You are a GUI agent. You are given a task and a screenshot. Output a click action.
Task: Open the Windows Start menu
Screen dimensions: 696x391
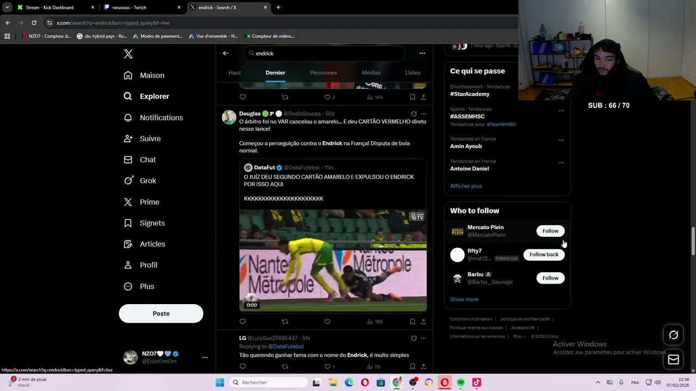click(x=220, y=382)
